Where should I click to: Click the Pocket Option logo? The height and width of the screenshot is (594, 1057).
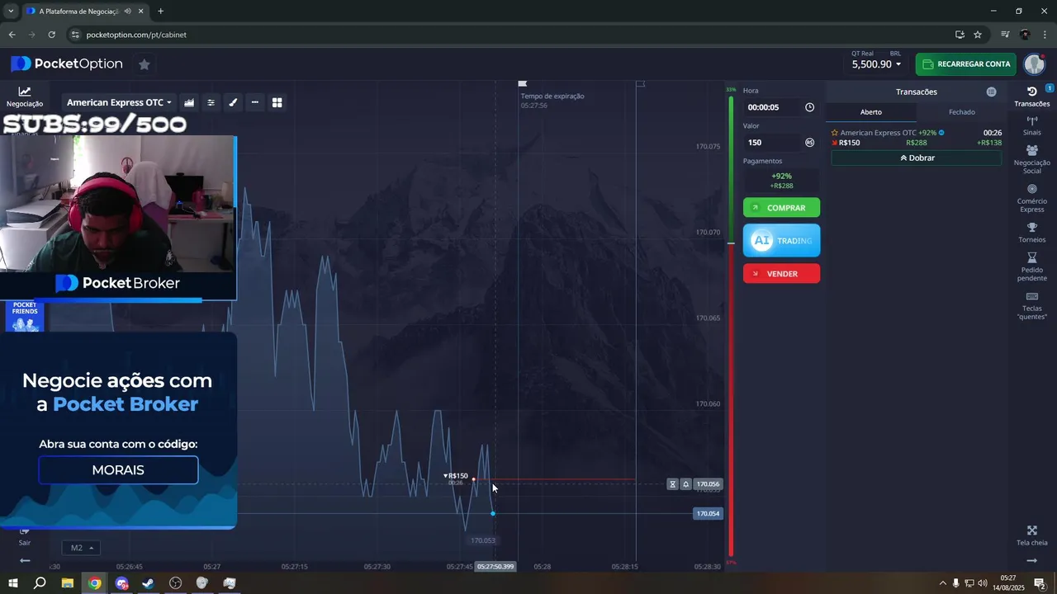click(67, 64)
